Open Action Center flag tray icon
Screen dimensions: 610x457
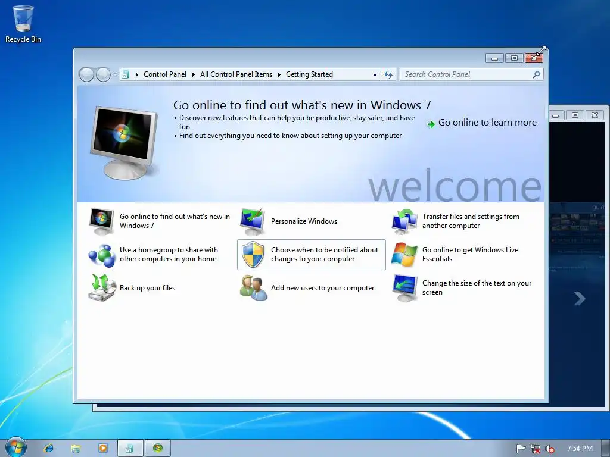(x=521, y=449)
